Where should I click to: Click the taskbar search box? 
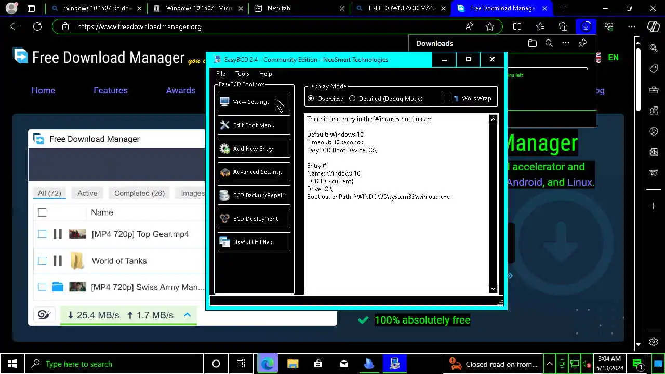click(114, 364)
